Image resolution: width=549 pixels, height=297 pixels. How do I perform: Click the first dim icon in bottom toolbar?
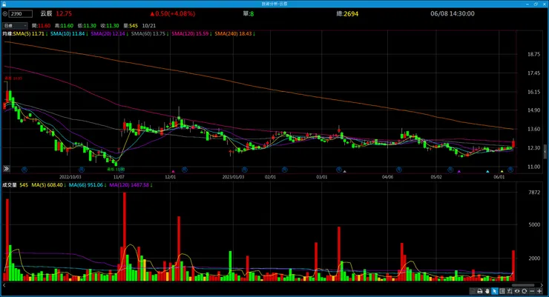click(x=473, y=291)
